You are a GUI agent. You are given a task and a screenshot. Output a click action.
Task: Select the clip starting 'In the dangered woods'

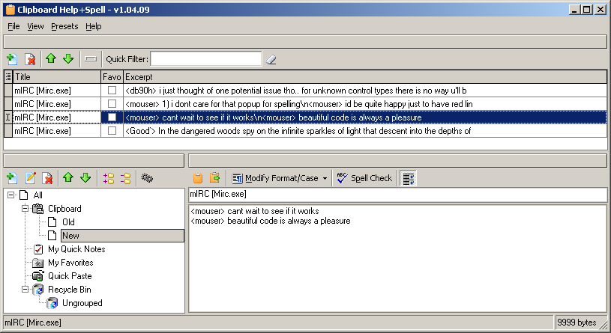click(365, 131)
